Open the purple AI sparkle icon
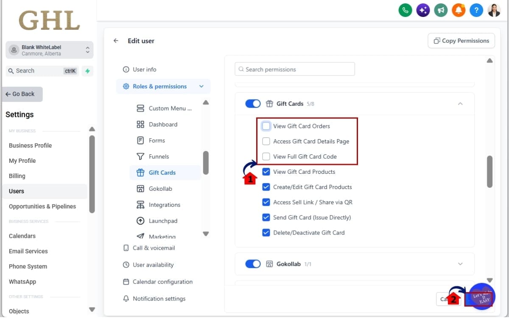This screenshot has width=509, height=318. [x=423, y=10]
